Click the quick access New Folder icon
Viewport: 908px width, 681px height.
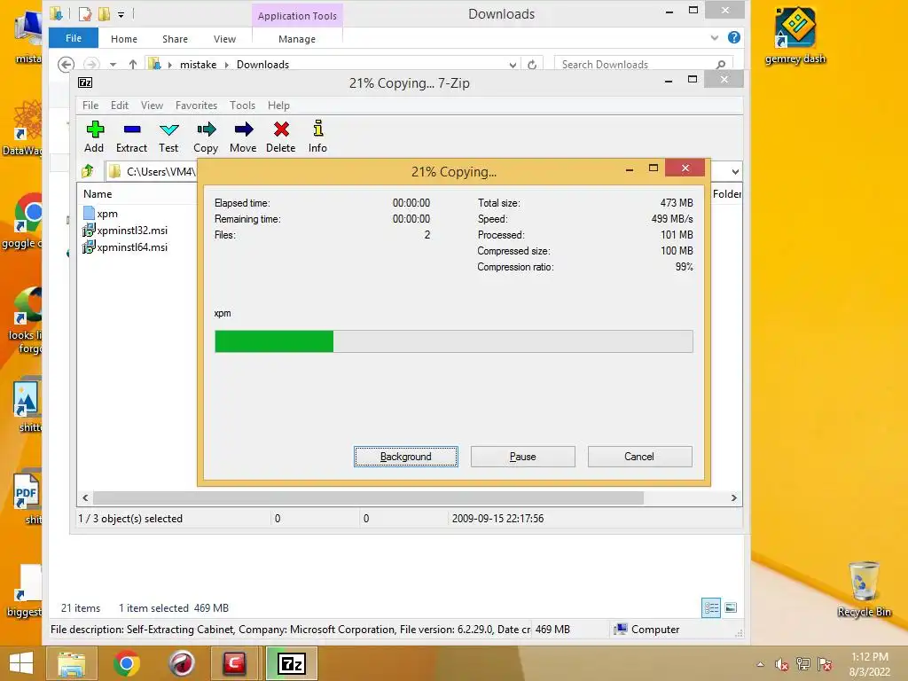coord(105,14)
